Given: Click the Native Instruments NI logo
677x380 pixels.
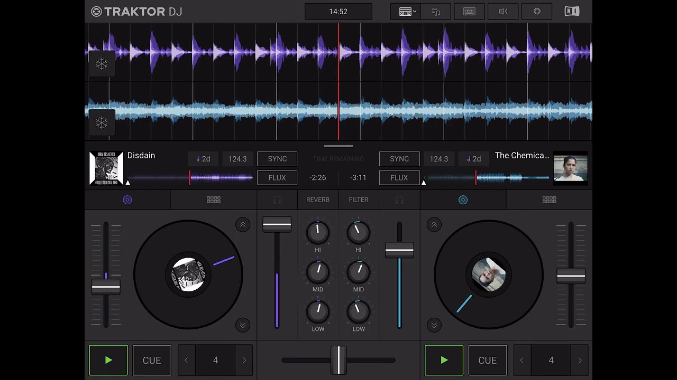Looking at the screenshot, I should [x=572, y=12].
